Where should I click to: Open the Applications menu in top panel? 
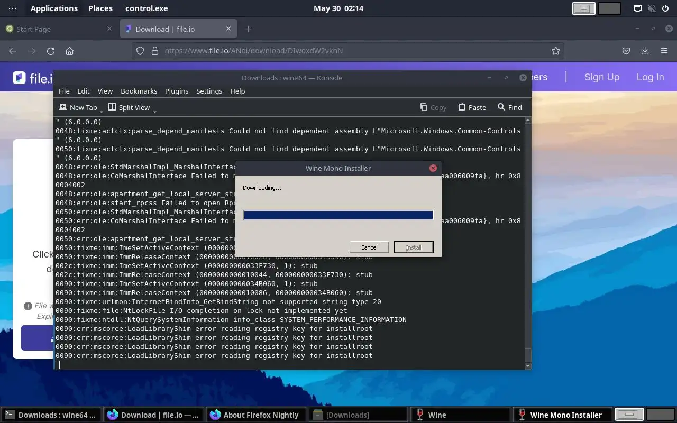pos(54,8)
